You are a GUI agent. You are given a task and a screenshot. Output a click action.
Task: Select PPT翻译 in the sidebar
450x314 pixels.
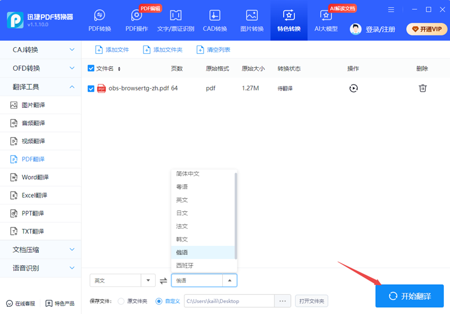click(40, 213)
